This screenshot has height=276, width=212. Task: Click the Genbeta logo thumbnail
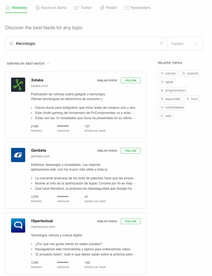coord(18,155)
